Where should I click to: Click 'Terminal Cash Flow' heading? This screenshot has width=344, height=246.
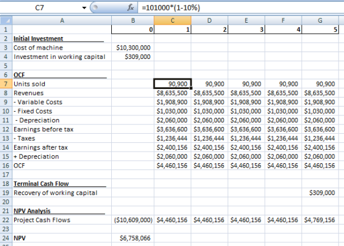[x=62, y=183]
